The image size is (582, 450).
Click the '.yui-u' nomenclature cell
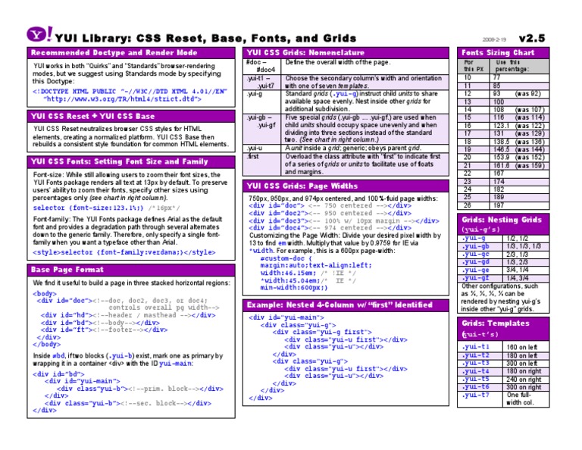261,148
